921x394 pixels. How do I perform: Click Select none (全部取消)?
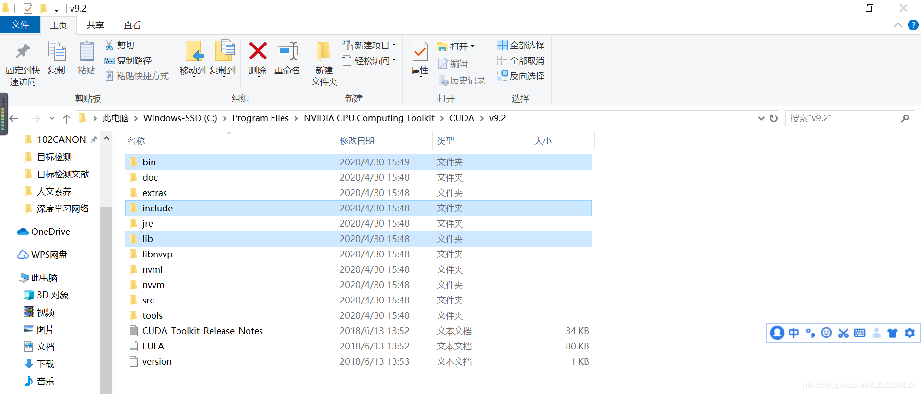(x=521, y=60)
